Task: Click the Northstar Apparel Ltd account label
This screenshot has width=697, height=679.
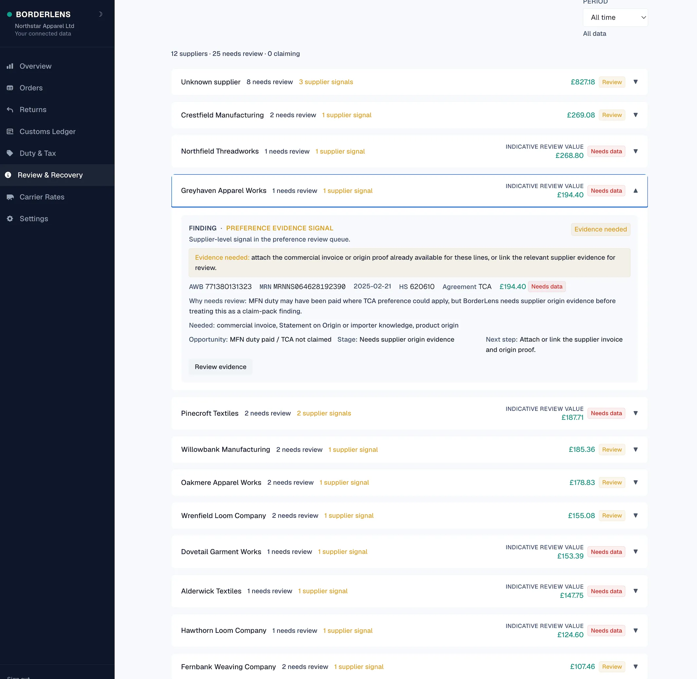Action: click(45, 26)
